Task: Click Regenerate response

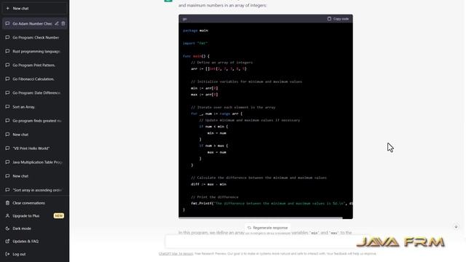Action: [x=267, y=228]
